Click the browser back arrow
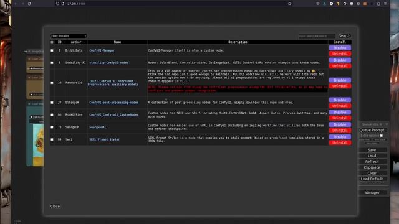The width and height of the screenshot is (399, 224). pyautogui.click(x=16, y=4)
